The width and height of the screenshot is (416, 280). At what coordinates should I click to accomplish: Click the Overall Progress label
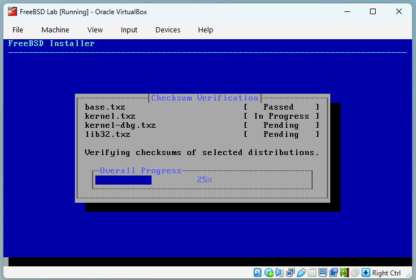(141, 170)
